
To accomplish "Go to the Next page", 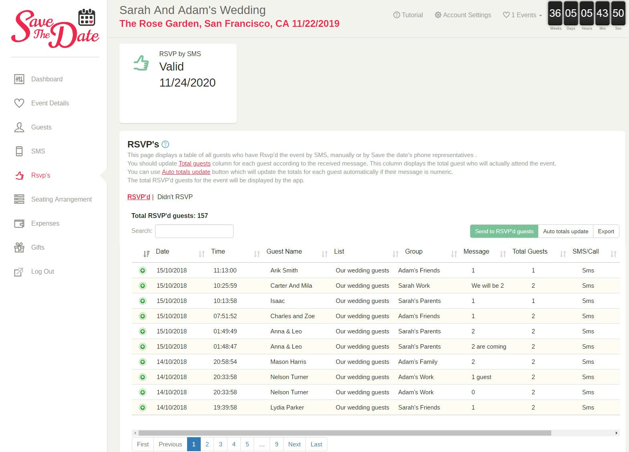I will pos(294,444).
